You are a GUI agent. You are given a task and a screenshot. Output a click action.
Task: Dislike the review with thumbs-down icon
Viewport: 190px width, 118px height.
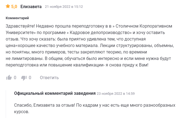coord(24,78)
